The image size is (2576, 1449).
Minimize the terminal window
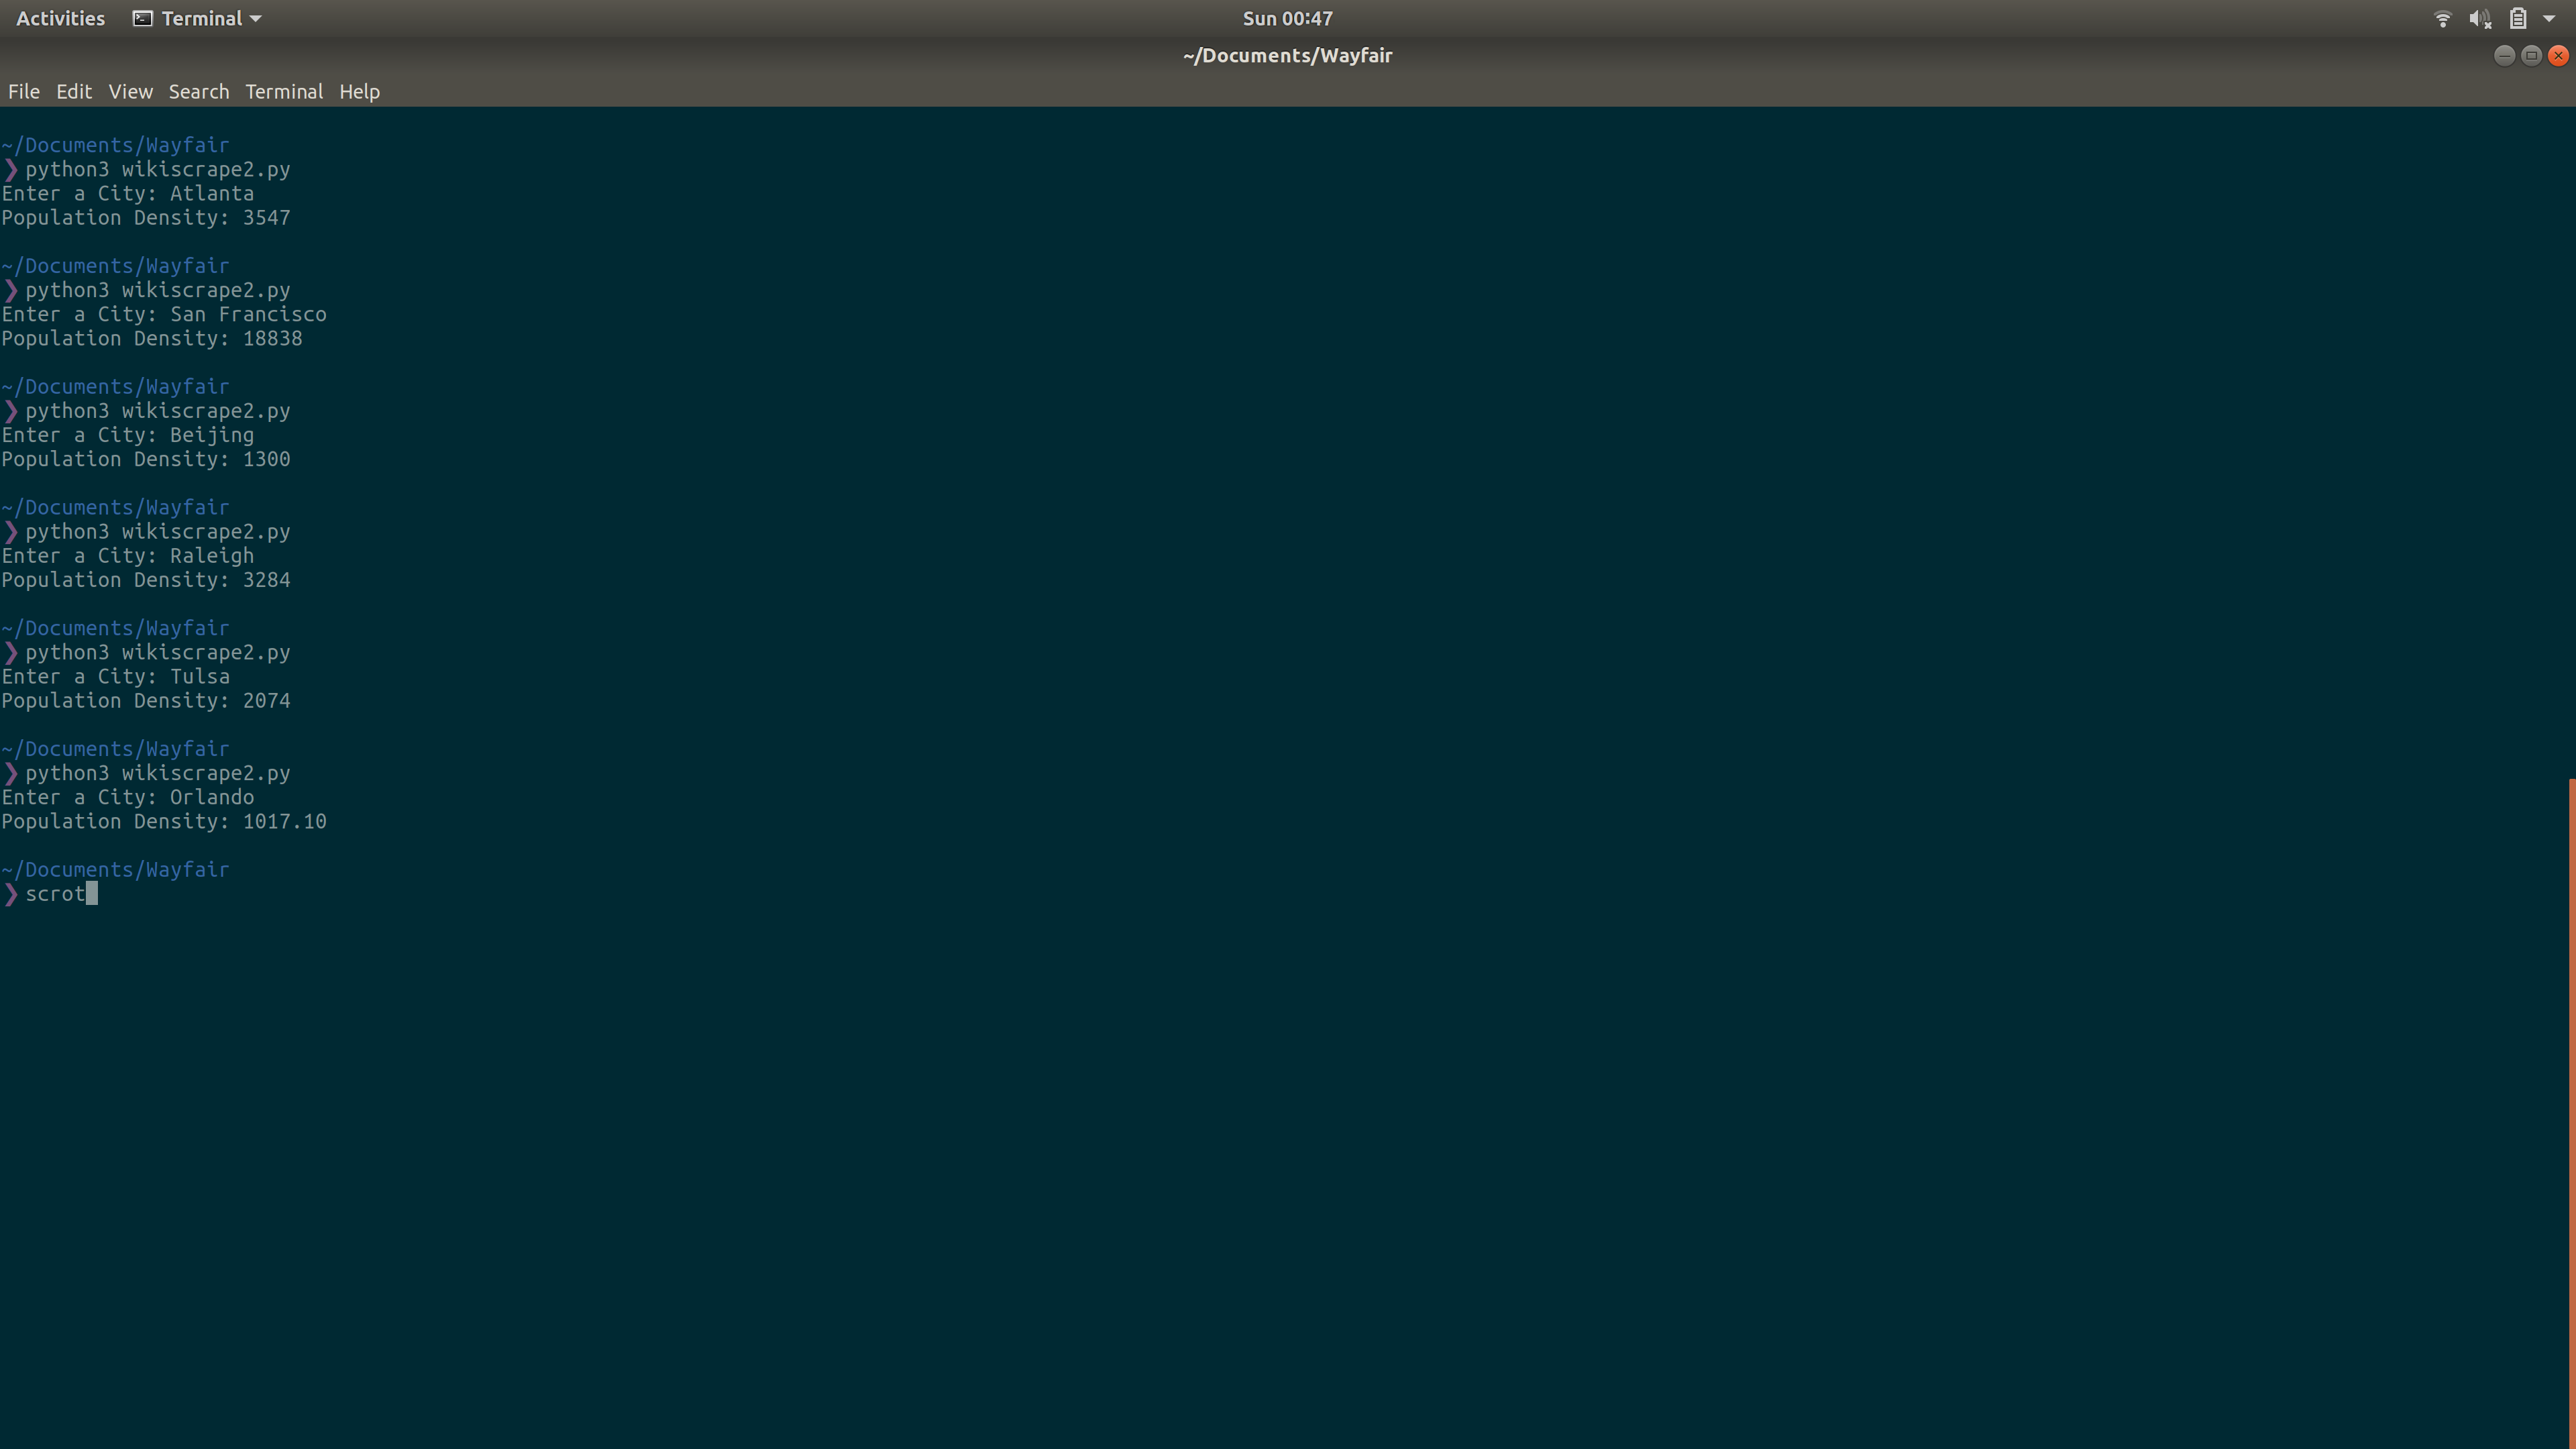(x=2504, y=55)
